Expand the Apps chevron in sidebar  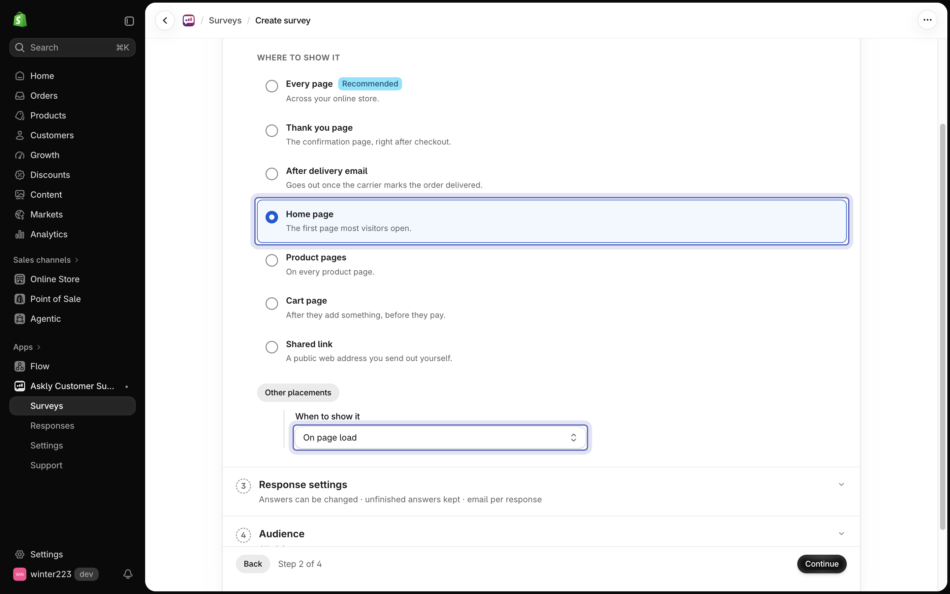click(x=39, y=347)
